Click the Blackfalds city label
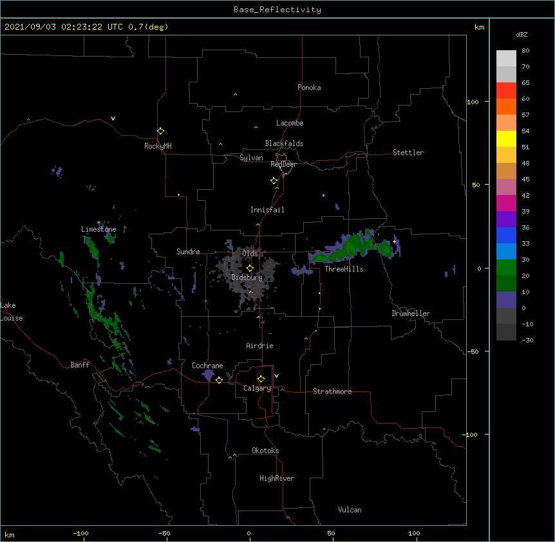 (x=284, y=144)
